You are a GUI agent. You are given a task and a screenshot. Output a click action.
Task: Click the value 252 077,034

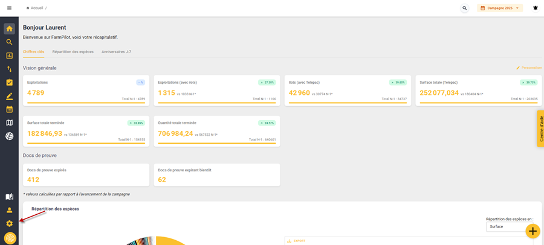pos(439,93)
